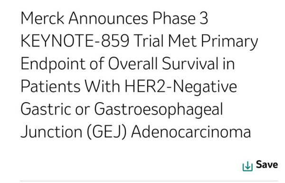Click the word Adenocarcinoma in the title

[191, 132]
